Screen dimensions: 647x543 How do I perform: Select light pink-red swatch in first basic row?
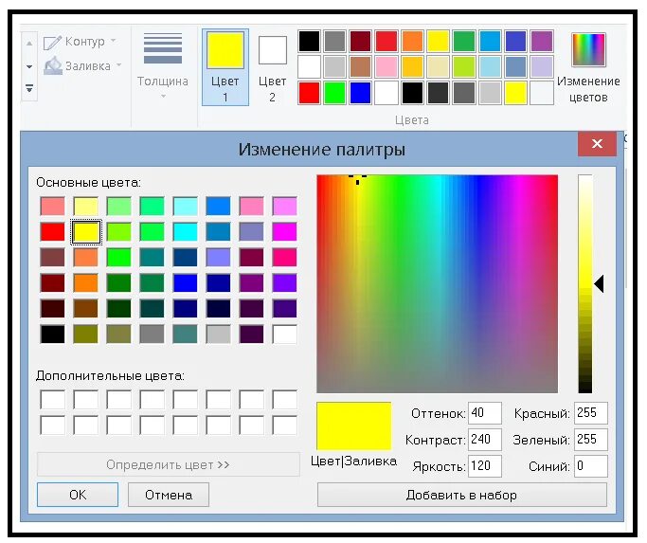tap(52, 206)
